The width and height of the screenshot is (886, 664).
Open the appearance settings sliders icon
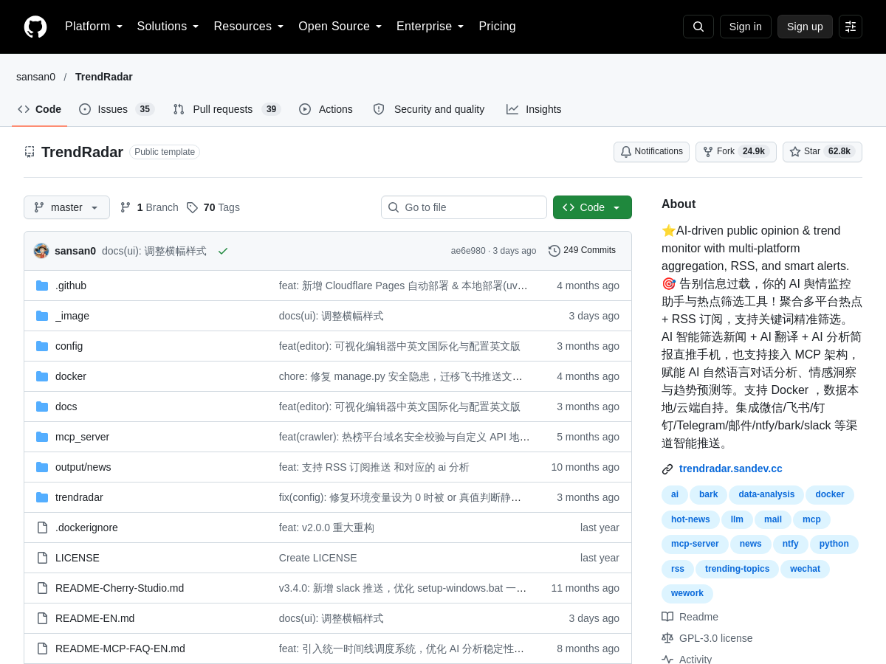coord(851,27)
